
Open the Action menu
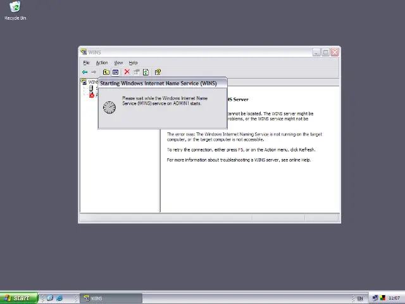[x=102, y=63]
